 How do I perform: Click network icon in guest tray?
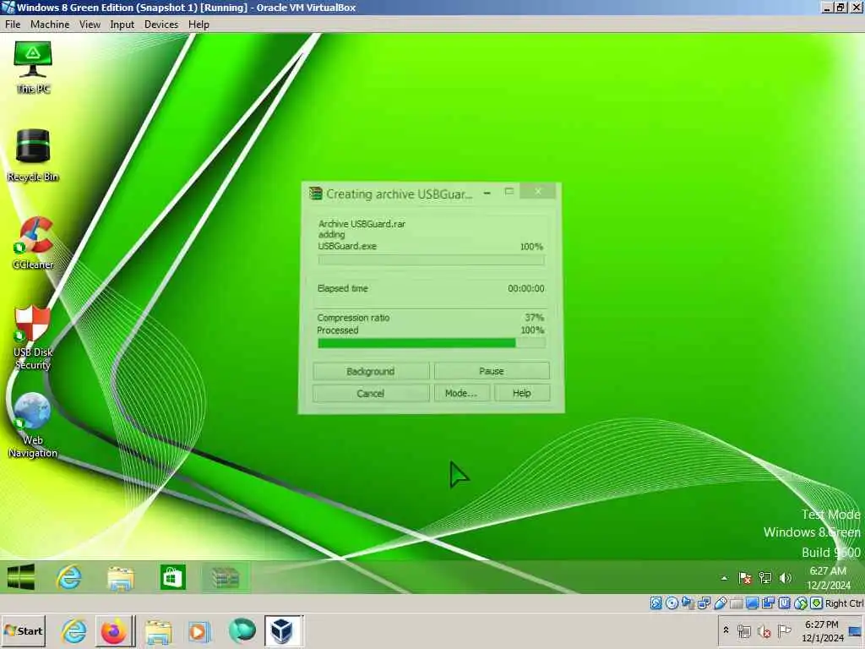point(764,578)
